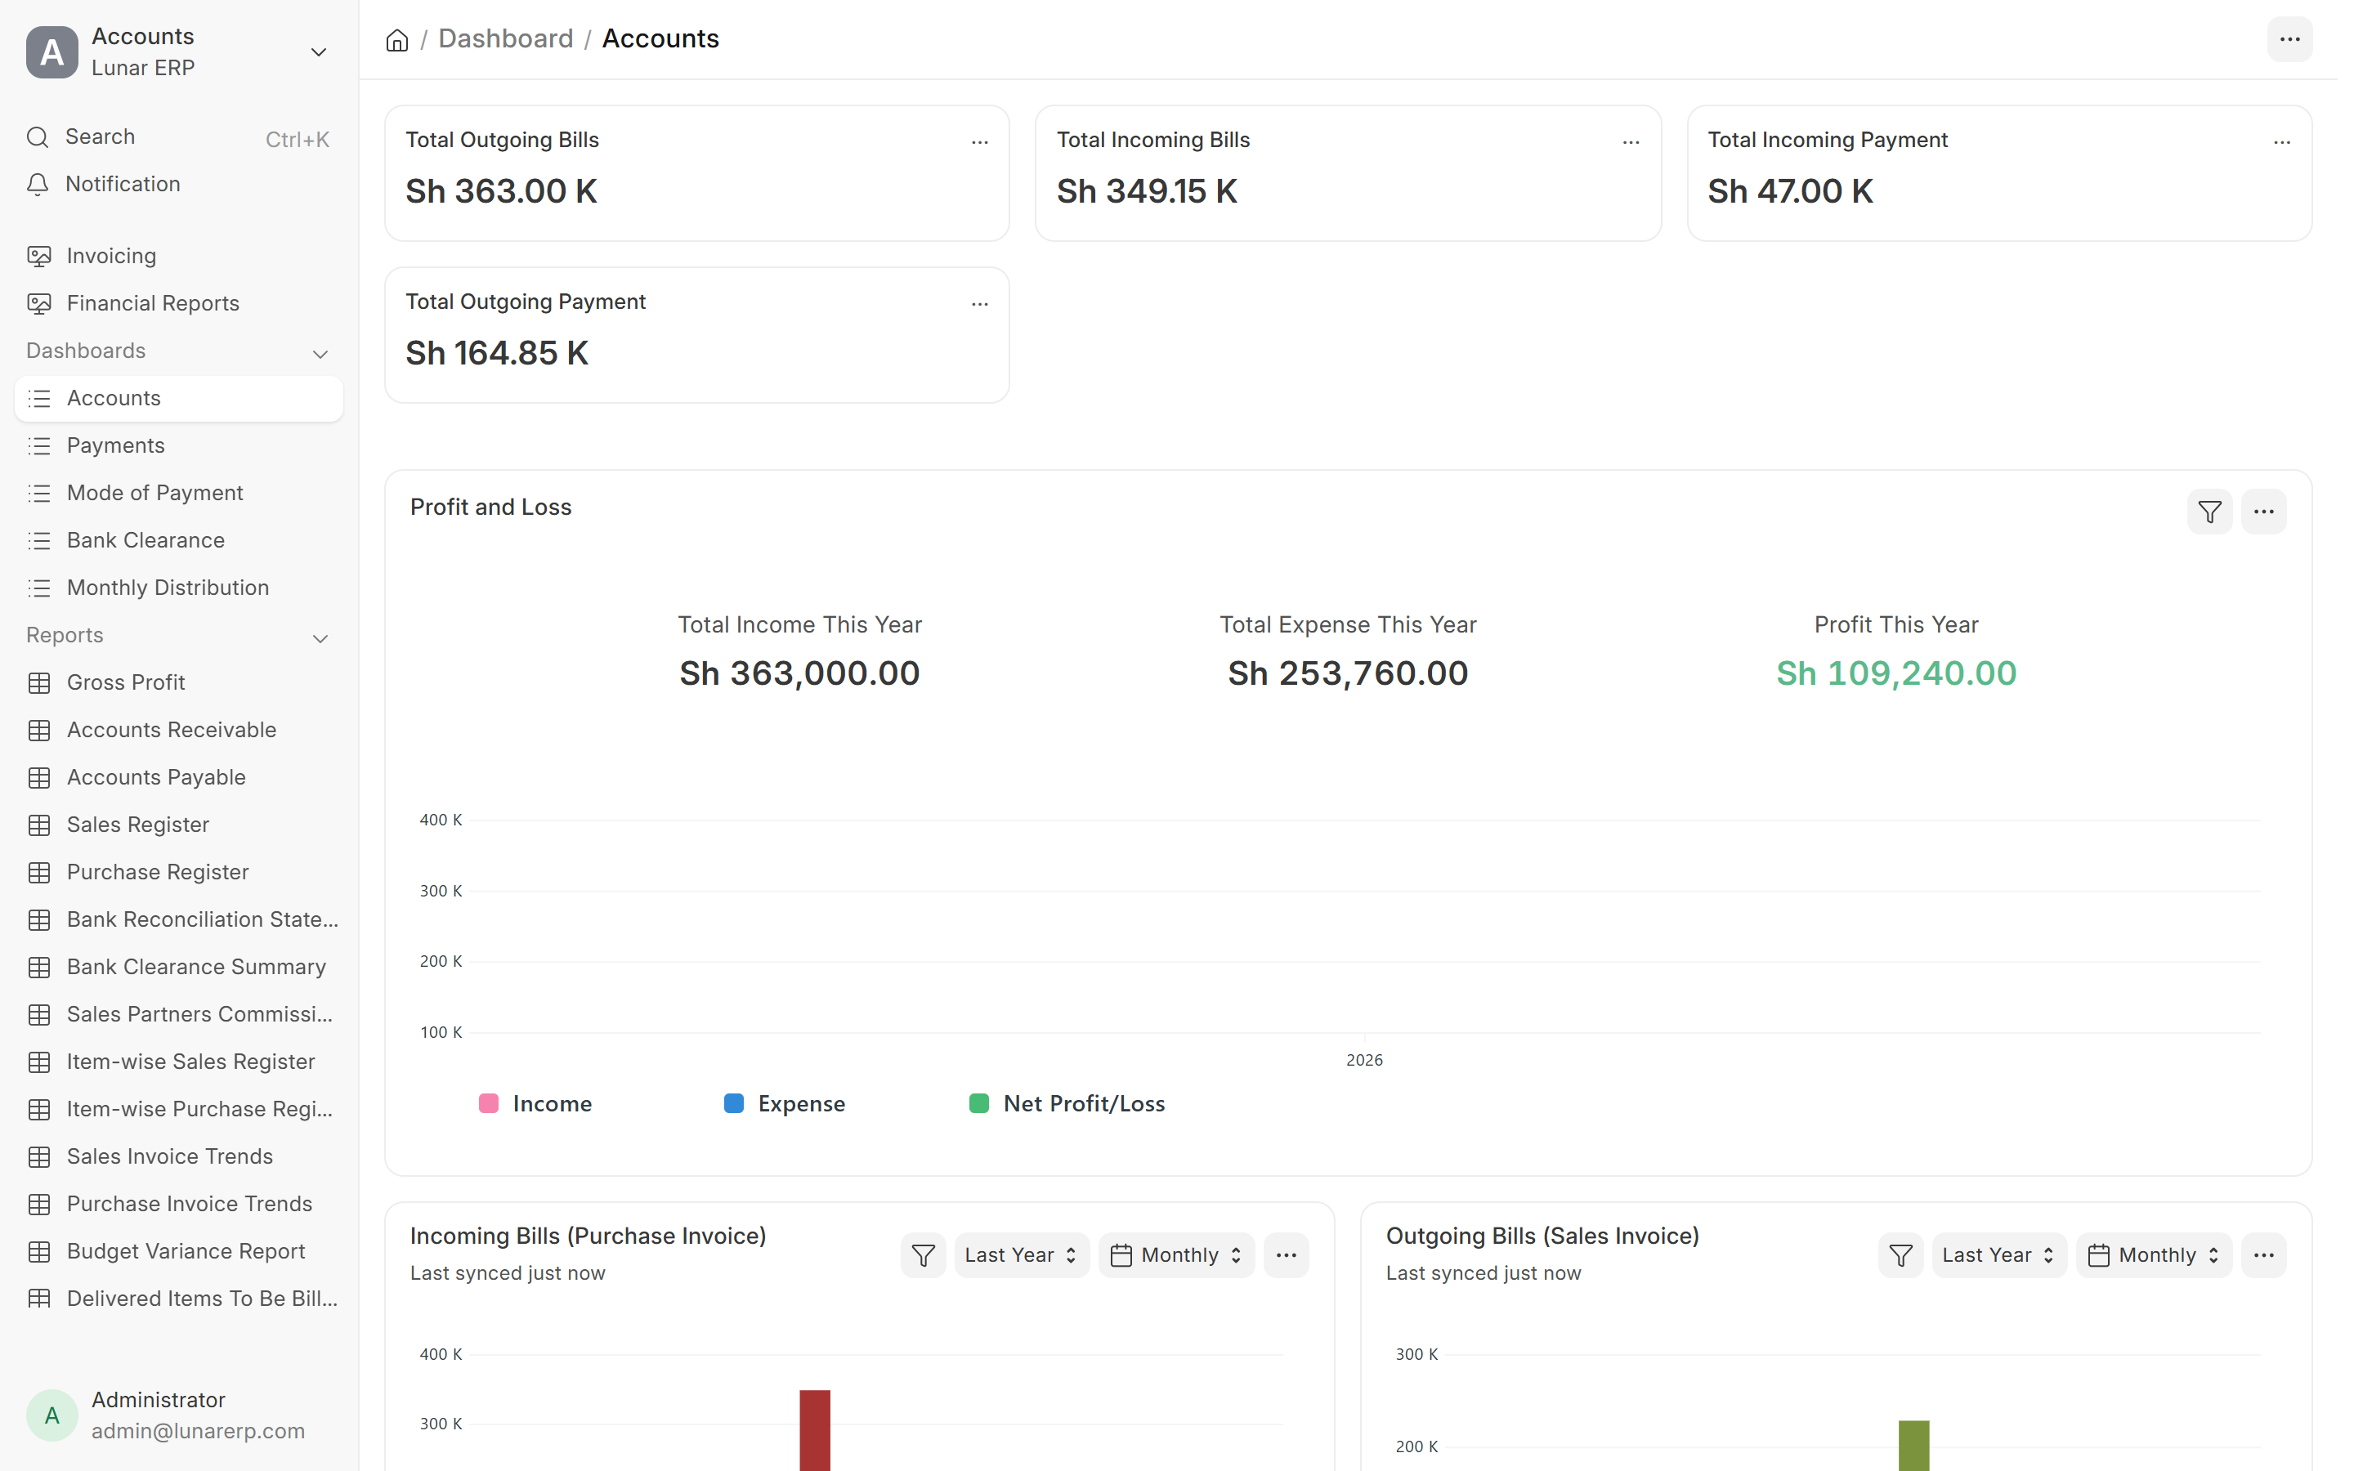
Task: Click the Bank Clearance list icon
Action: point(39,541)
